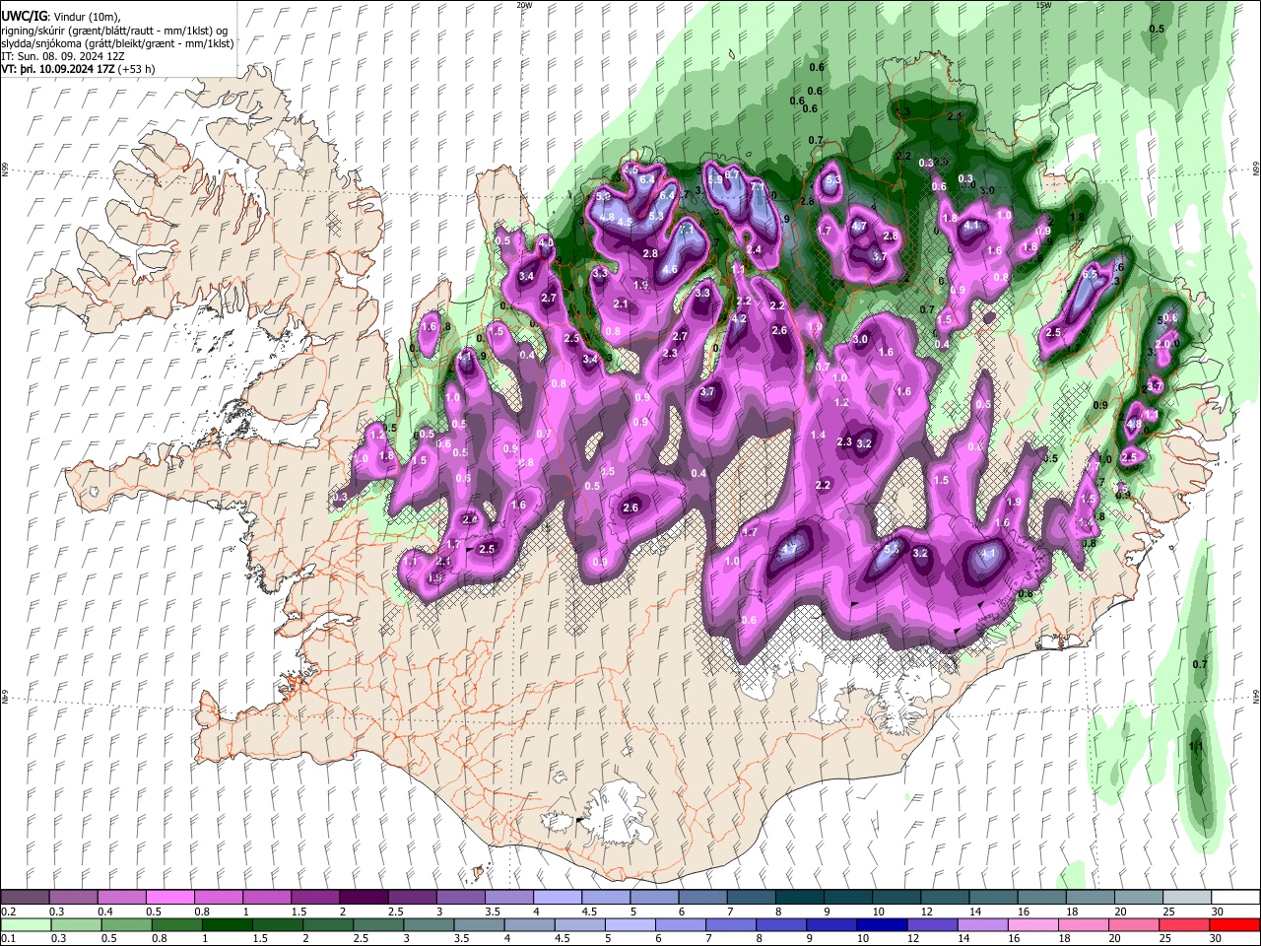Screen dimensions: 1261x946
Task: Click lower rain legend swatch labeled 3
Action: coord(430,924)
